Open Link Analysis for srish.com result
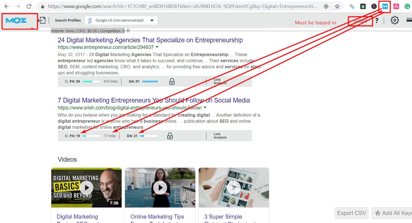The width and height of the screenshot is (412, 223). pos(220,136)
